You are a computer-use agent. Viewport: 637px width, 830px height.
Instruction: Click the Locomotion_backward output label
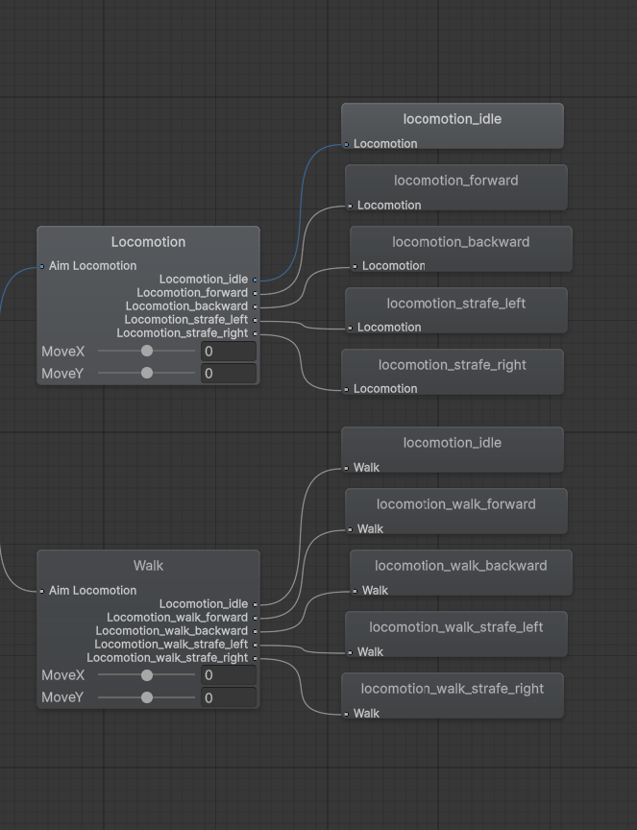coord(186,306)
